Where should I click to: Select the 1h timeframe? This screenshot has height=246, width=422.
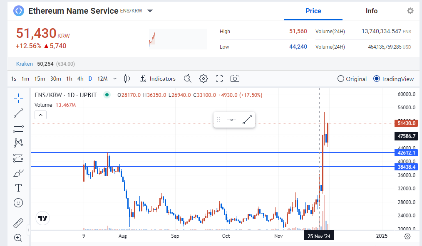(x=69, y=79)
